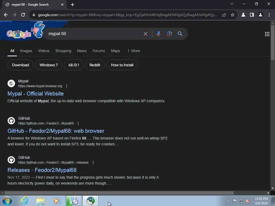
Task: Bookmark this page with star icon
Action: (x=232, y=15)
